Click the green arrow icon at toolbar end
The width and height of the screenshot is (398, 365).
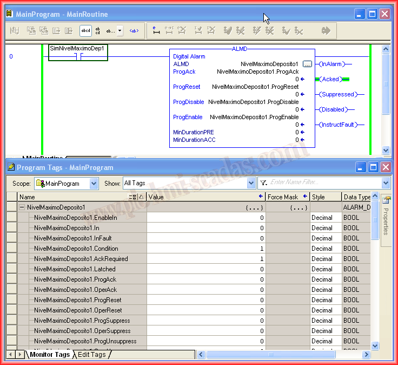click(x=326, y=31)
